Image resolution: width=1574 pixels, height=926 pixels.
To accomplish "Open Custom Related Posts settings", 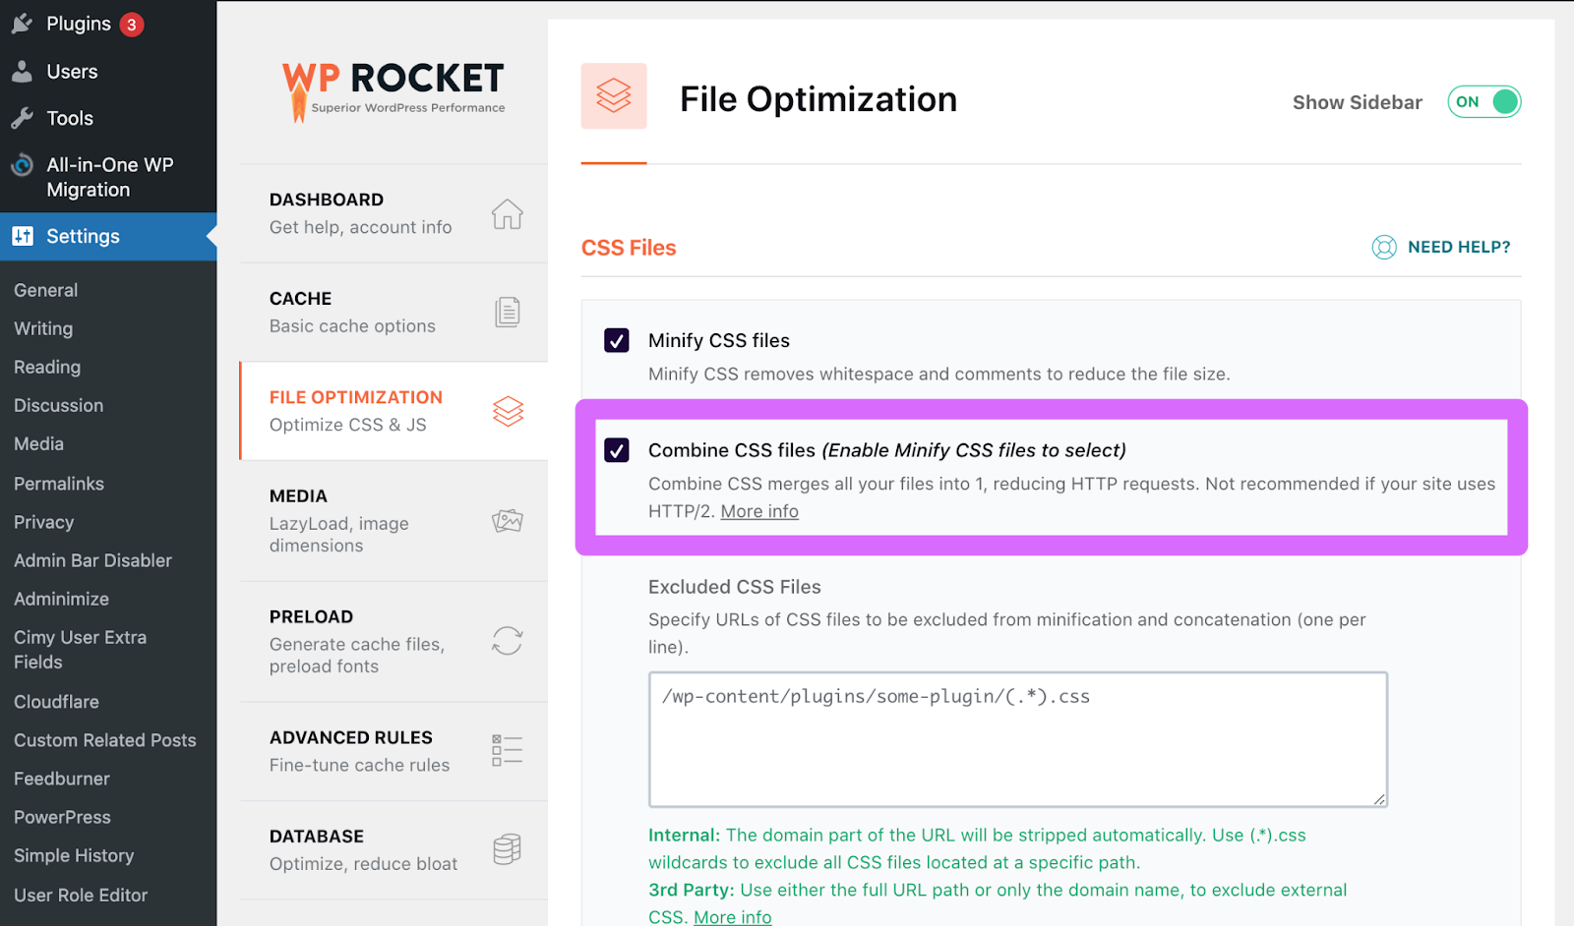I will pos(105,740).
